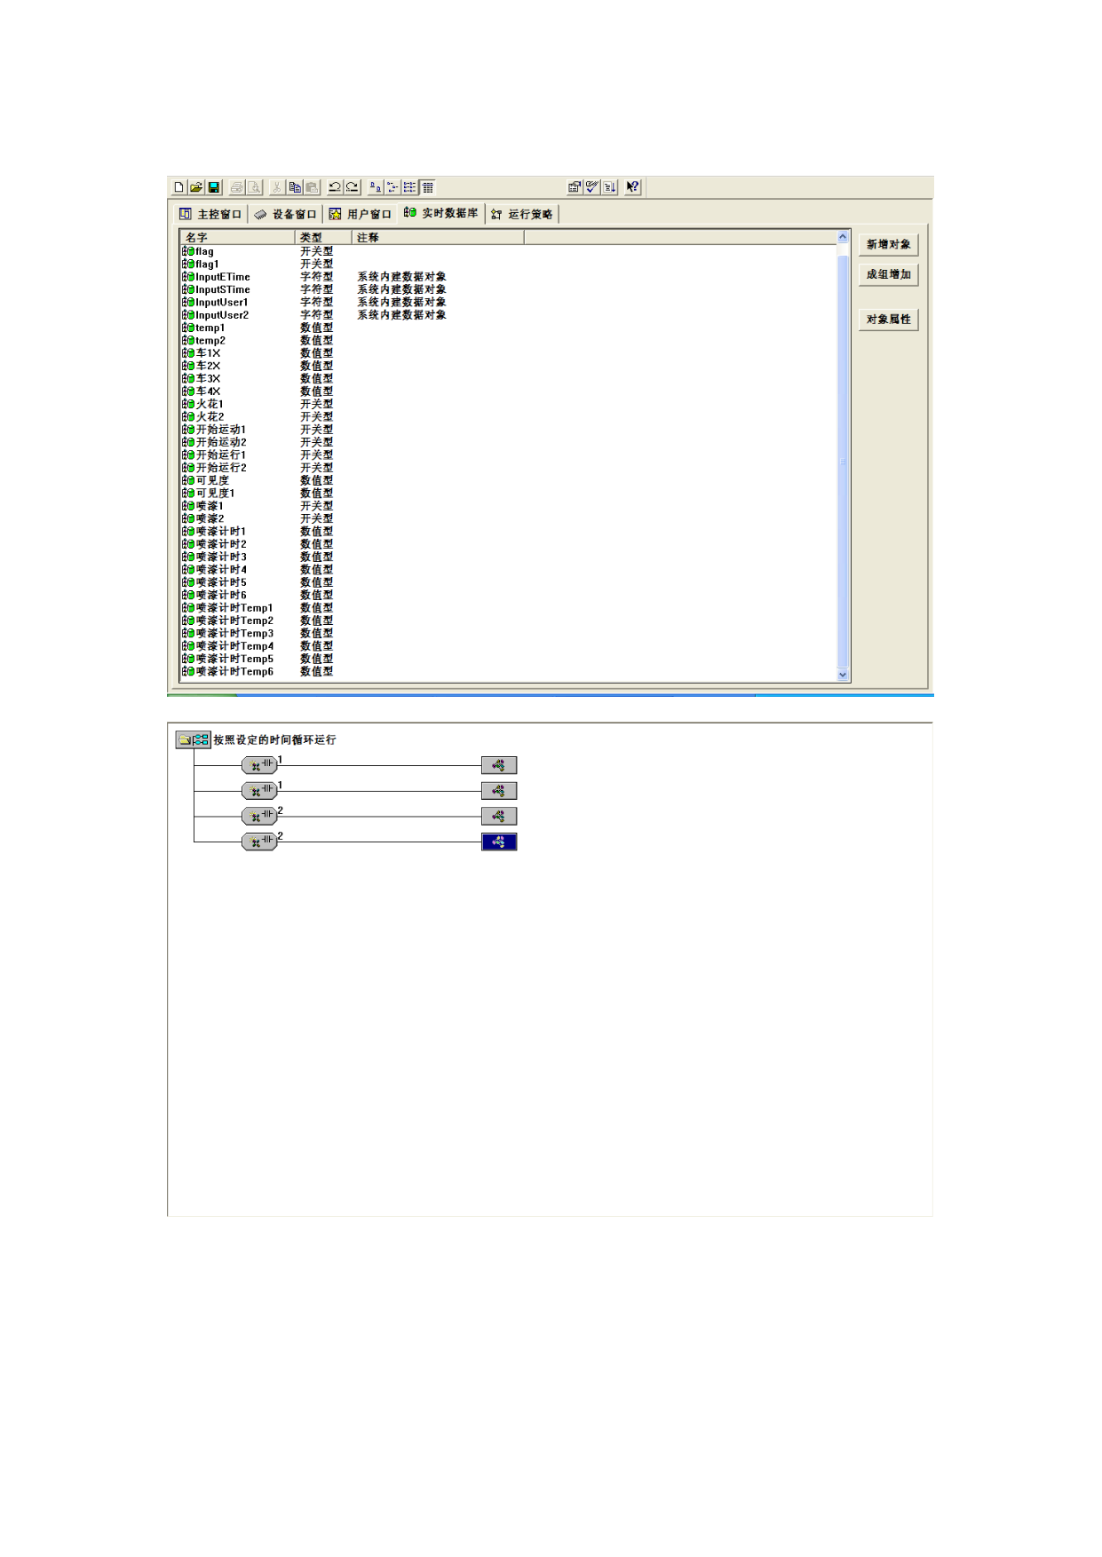Click the sort order toolbar icon
This screenshot has width=1102, height=1557.
pyautogui.click(x=610, y=187)
